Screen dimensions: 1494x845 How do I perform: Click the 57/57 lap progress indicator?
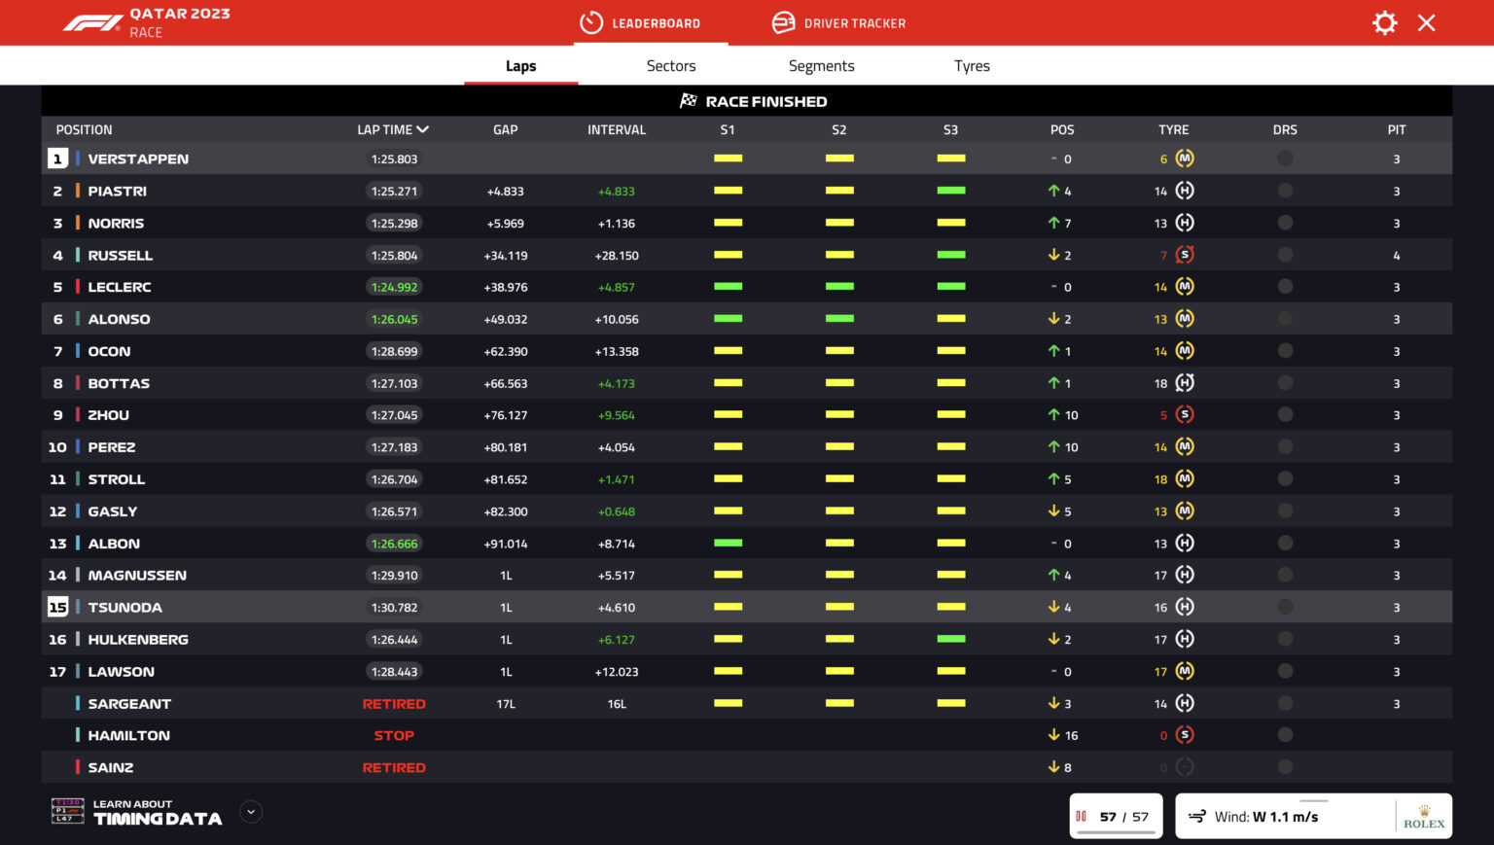point(1116,816)
